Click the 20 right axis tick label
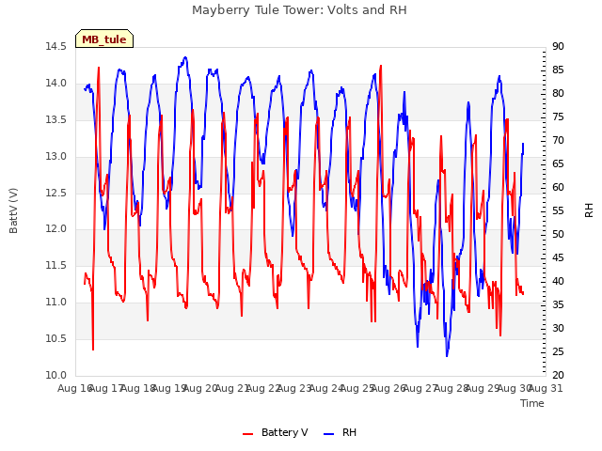Screen dimensions: 602x451 pyautogui.click(x=558, y=376)
